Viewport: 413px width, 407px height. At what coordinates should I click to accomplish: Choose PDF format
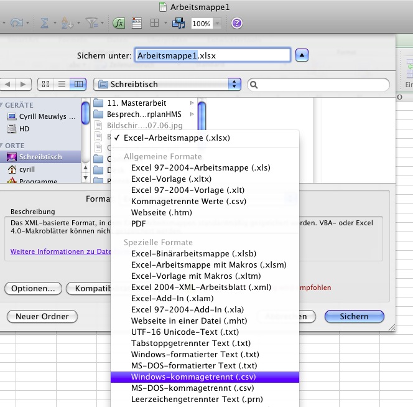[x=205, y=224]
